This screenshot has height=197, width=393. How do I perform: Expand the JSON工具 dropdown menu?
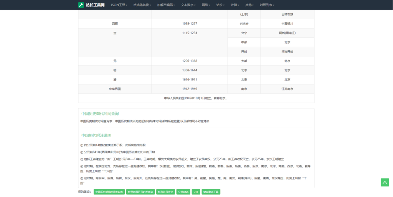coord(119,5)
